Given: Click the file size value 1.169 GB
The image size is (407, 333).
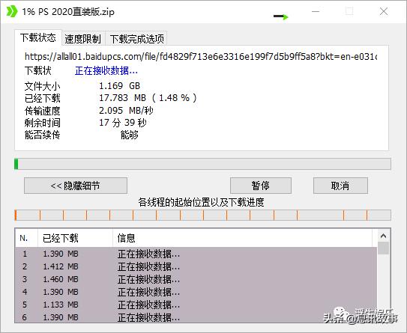Looking at the screenshot, I should pos(119,86).
